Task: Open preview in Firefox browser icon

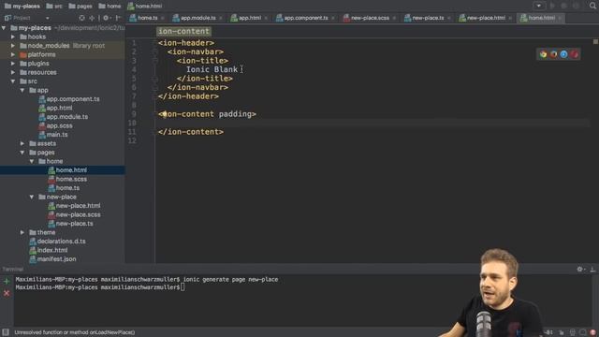Action: (x=553, y=54)
